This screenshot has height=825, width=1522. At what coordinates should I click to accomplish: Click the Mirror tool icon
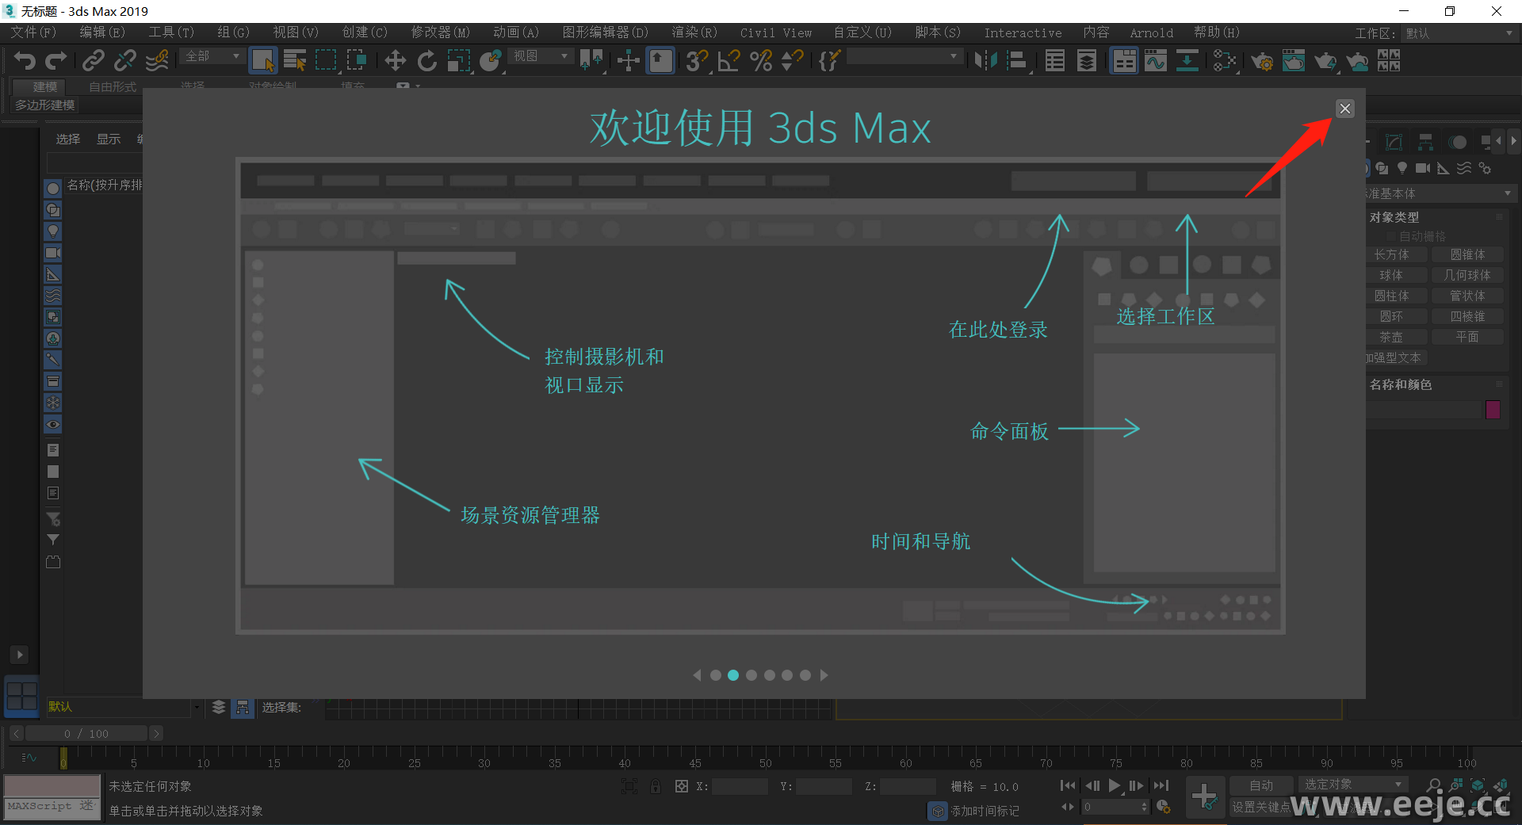coord(985,61)
